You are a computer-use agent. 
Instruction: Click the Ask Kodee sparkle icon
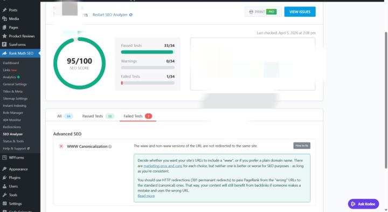[353, 204]
